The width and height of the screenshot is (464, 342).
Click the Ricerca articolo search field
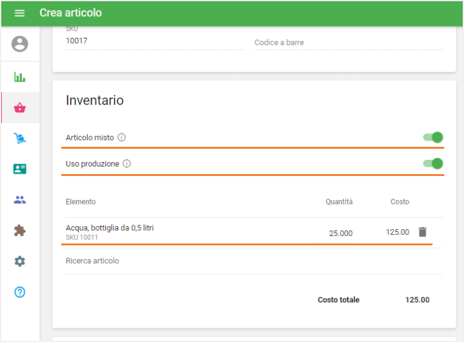pyautogui.click(x=254, y=261)
